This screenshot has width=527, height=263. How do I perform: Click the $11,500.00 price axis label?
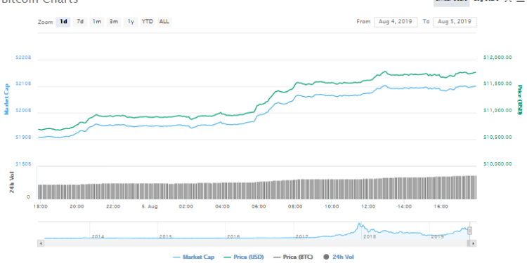[497, 83]
